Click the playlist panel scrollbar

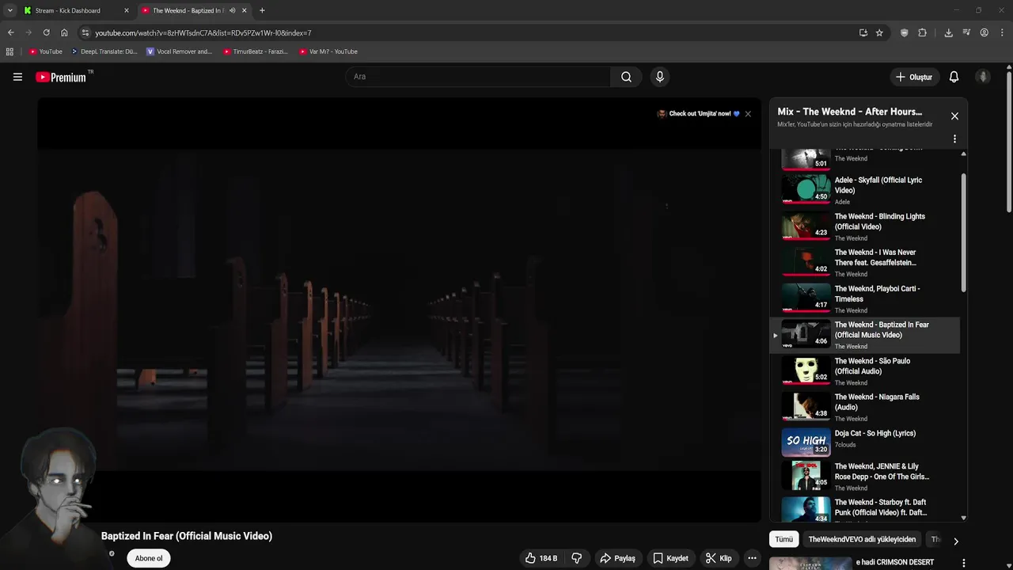pyautogui.click(x=963, y=234)
